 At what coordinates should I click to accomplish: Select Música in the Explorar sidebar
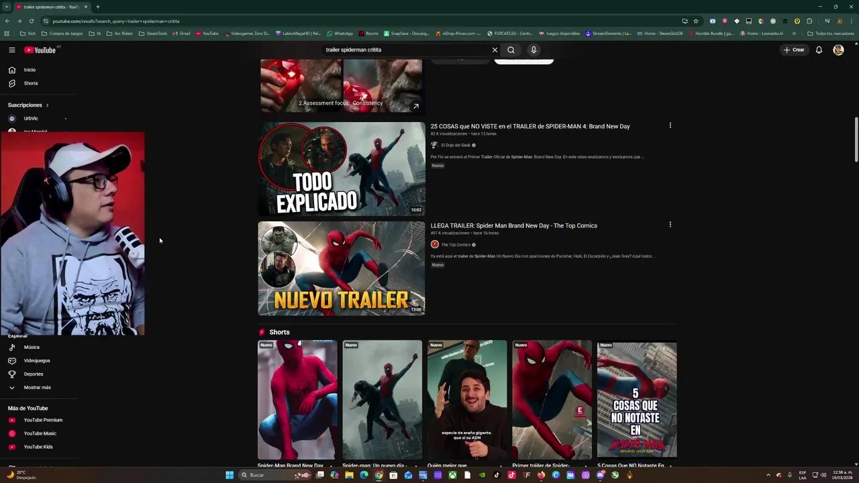tap(32, 347)
